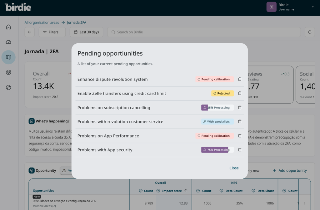Open the dashboard gauge icon in sidebar
The image size is (320, 210).
[8, 42]
